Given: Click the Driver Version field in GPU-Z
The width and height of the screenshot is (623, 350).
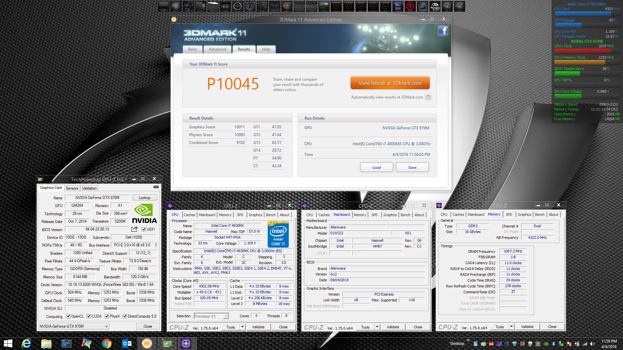Looking at the screenshot, I should coord(111,285).
